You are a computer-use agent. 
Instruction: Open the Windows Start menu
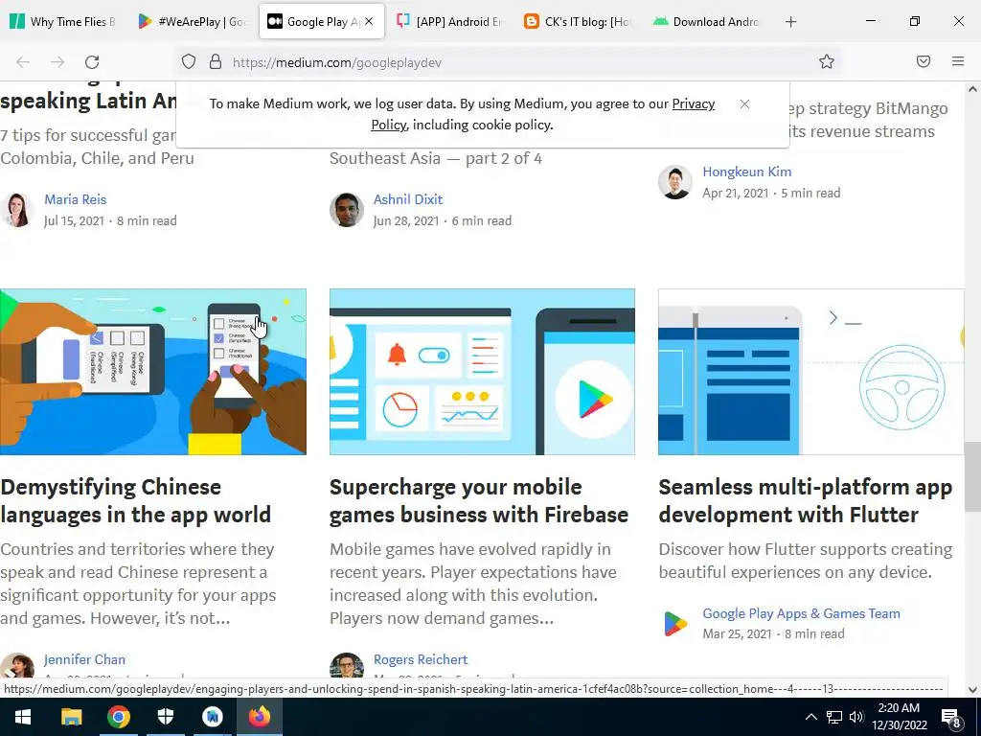[23, 717]
